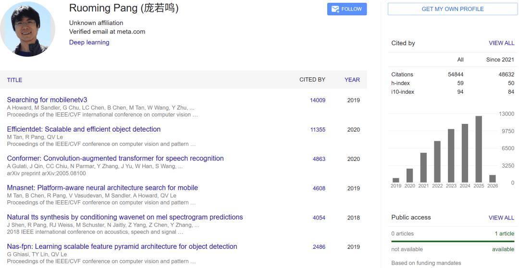Show the 14009 citations for mobilenetv3
The height and width of the screenshot is (268, 519).
(x=318, y=100)
